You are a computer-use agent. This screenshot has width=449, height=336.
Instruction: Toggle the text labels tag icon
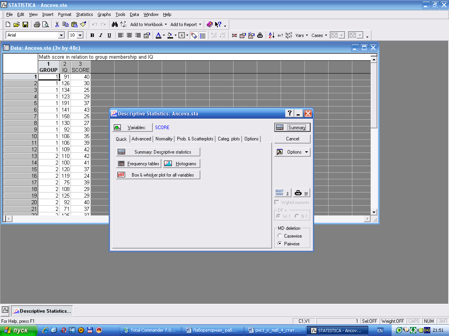194,35
